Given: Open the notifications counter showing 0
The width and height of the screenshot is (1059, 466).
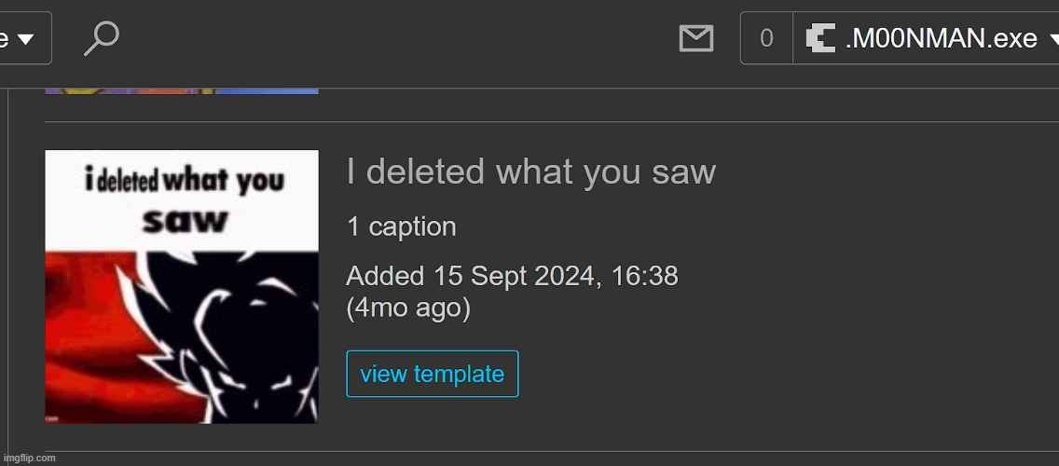Looking at the screenshot, I should 766,38.
